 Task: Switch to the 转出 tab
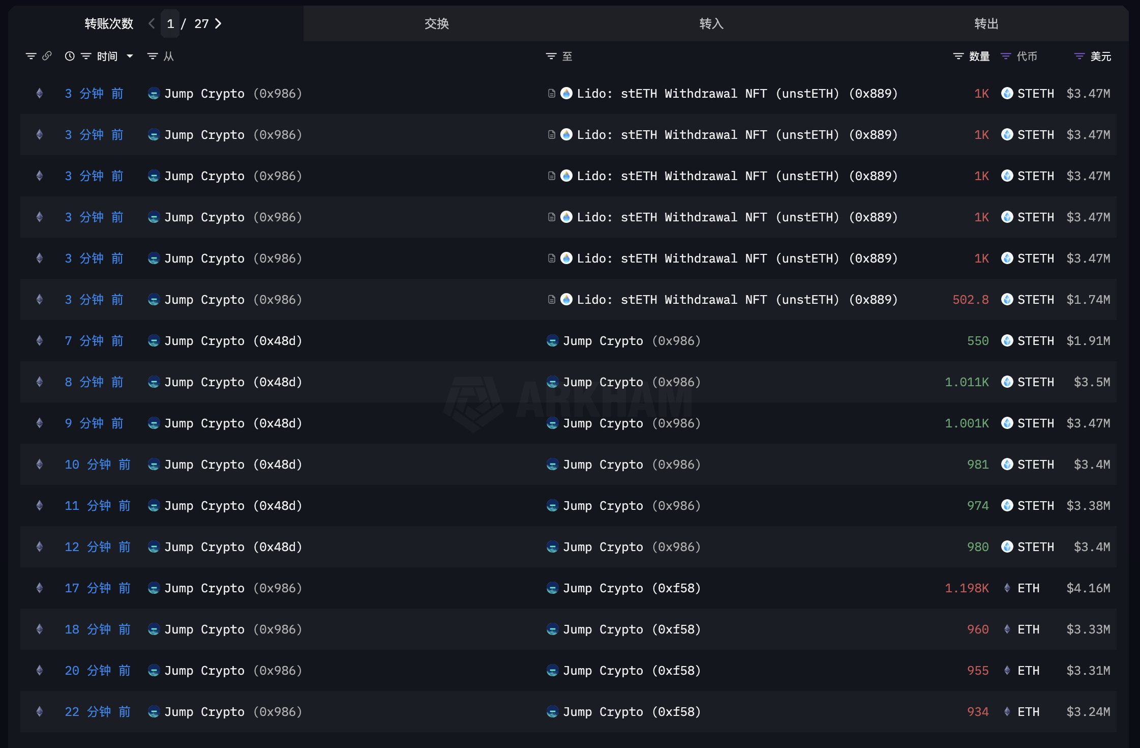pos(986,23)
